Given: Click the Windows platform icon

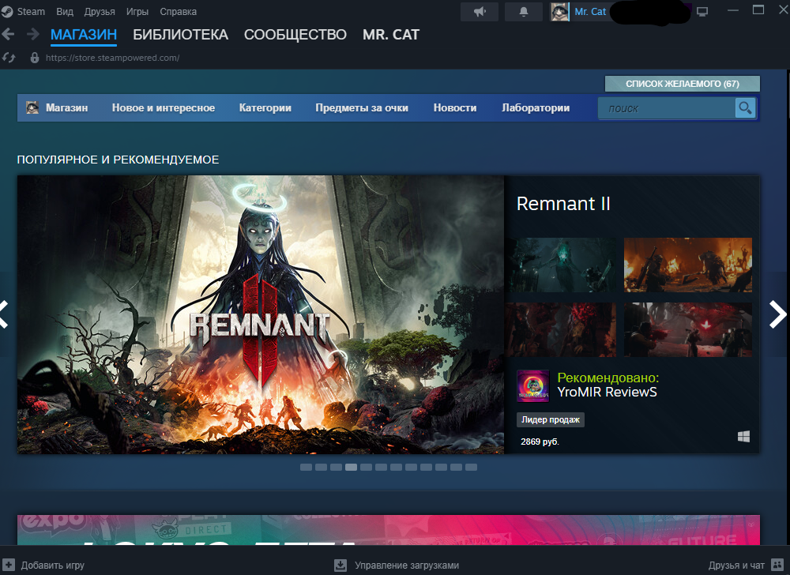Looking at the screenshot, I should point(743,437).
